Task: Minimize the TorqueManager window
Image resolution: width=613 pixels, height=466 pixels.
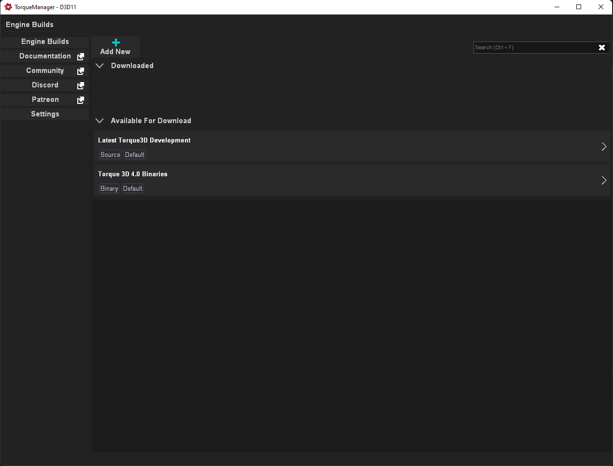Action: [x=557, y=7]
